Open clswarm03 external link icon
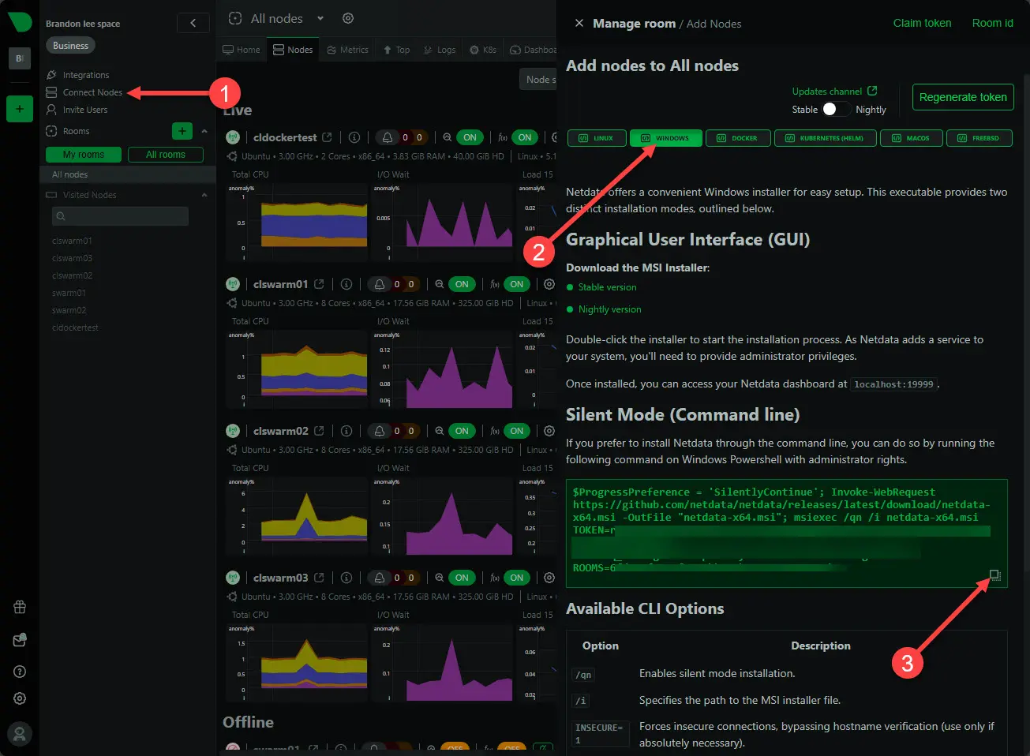This screenshot has height=756, width=1030. coord(319,578)
